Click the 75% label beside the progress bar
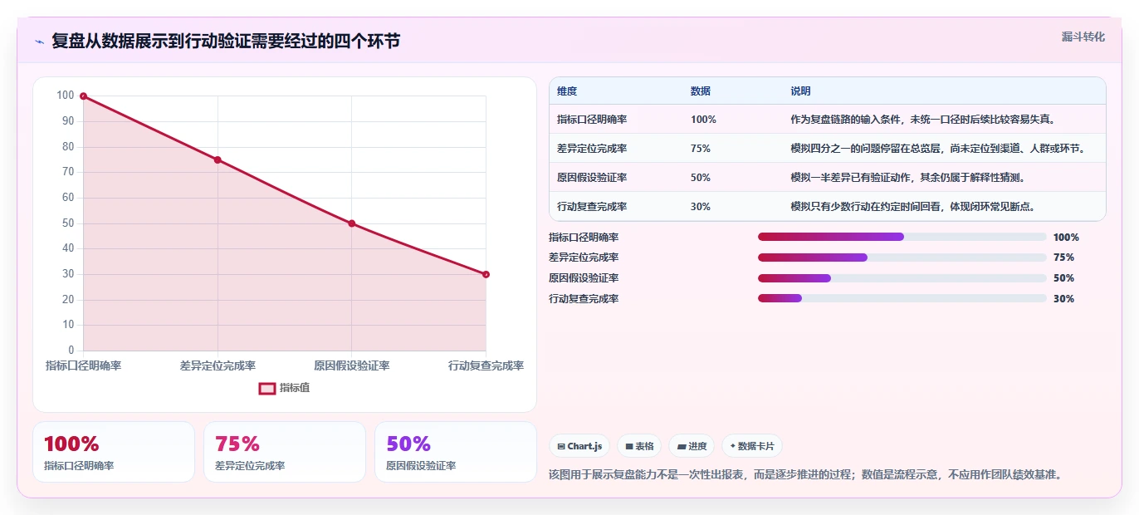This screenshot has width=1139, height=515. tap(1063, 257)
